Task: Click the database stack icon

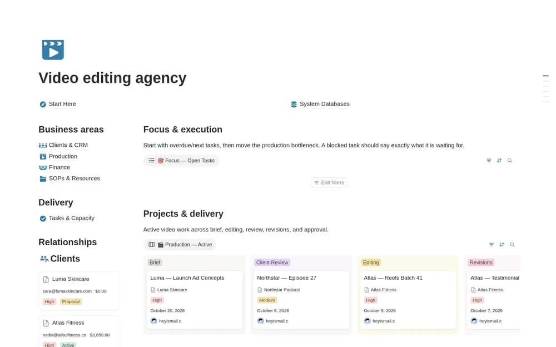Action: click(294, 105)
